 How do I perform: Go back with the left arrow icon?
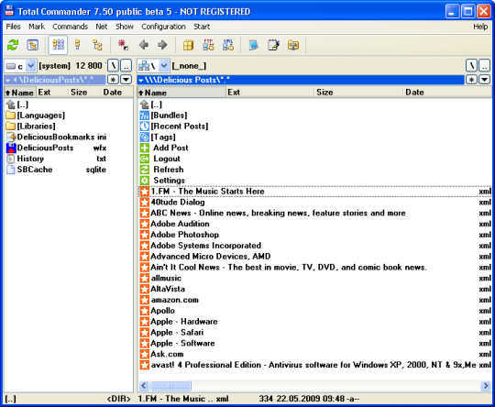coord(144,45)
